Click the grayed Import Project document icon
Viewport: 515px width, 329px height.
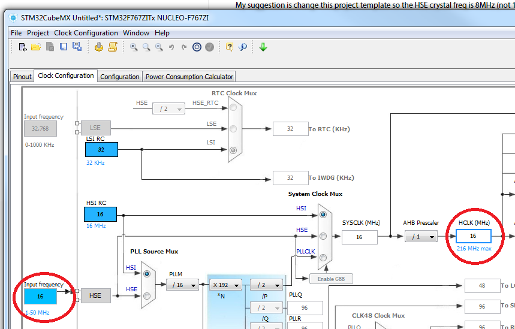coord(50,47)
